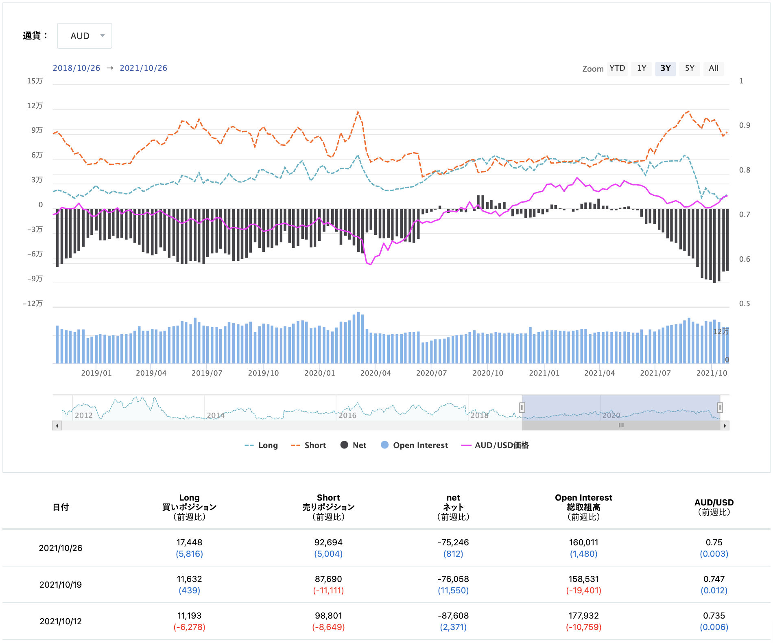Image resolution: width=773 pixels, height=643 pixels.
Task: Click the date cell 2021/10/19
Action: point(61,585)
